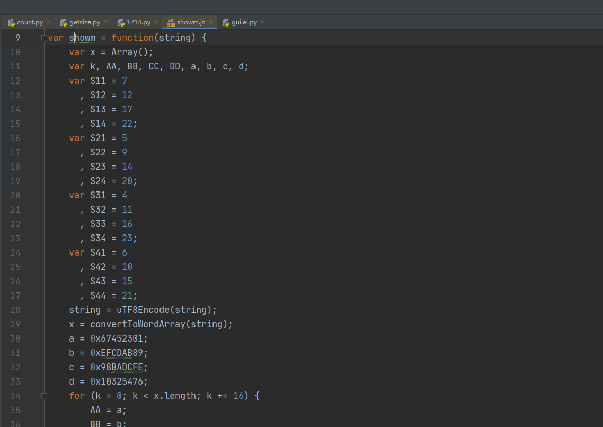Click the function keyword on line 9
The width and height of the screenshot is (603, 427).
132,38
